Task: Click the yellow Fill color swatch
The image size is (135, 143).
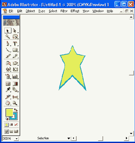Action: [x=9, y=112]
